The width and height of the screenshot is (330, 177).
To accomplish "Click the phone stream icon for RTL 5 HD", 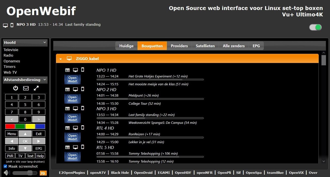I will click(82, 147).
